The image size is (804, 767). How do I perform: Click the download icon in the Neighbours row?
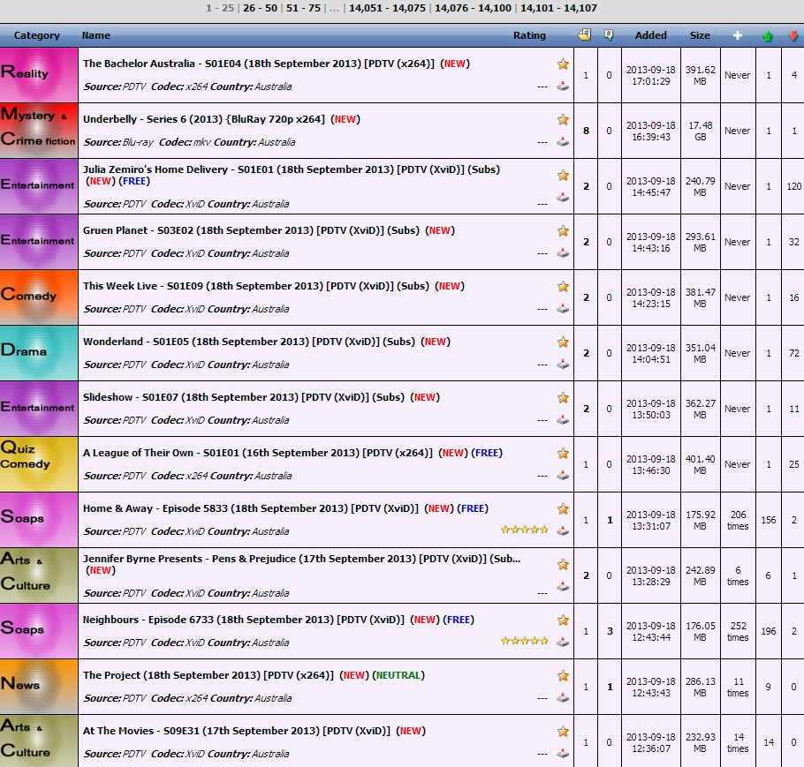[x=563, y=642]
